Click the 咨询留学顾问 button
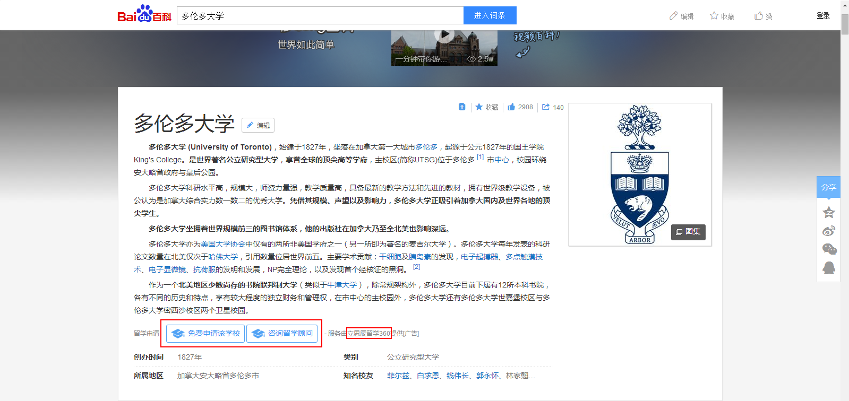 coord(282,334)
